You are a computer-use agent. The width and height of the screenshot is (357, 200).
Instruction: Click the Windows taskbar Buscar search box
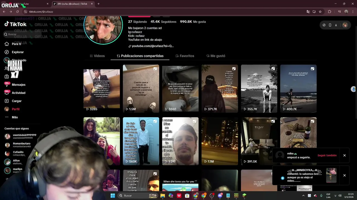[138, 196]
